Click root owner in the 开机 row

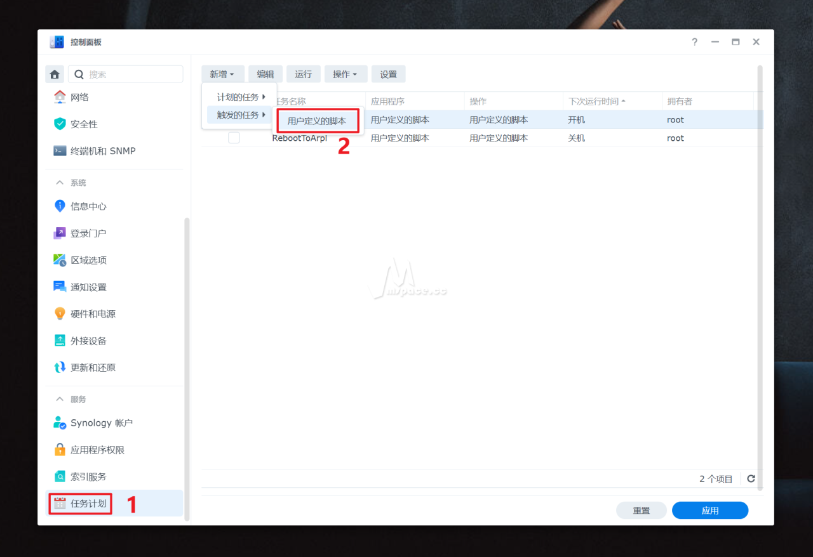(x=676, y=119)
